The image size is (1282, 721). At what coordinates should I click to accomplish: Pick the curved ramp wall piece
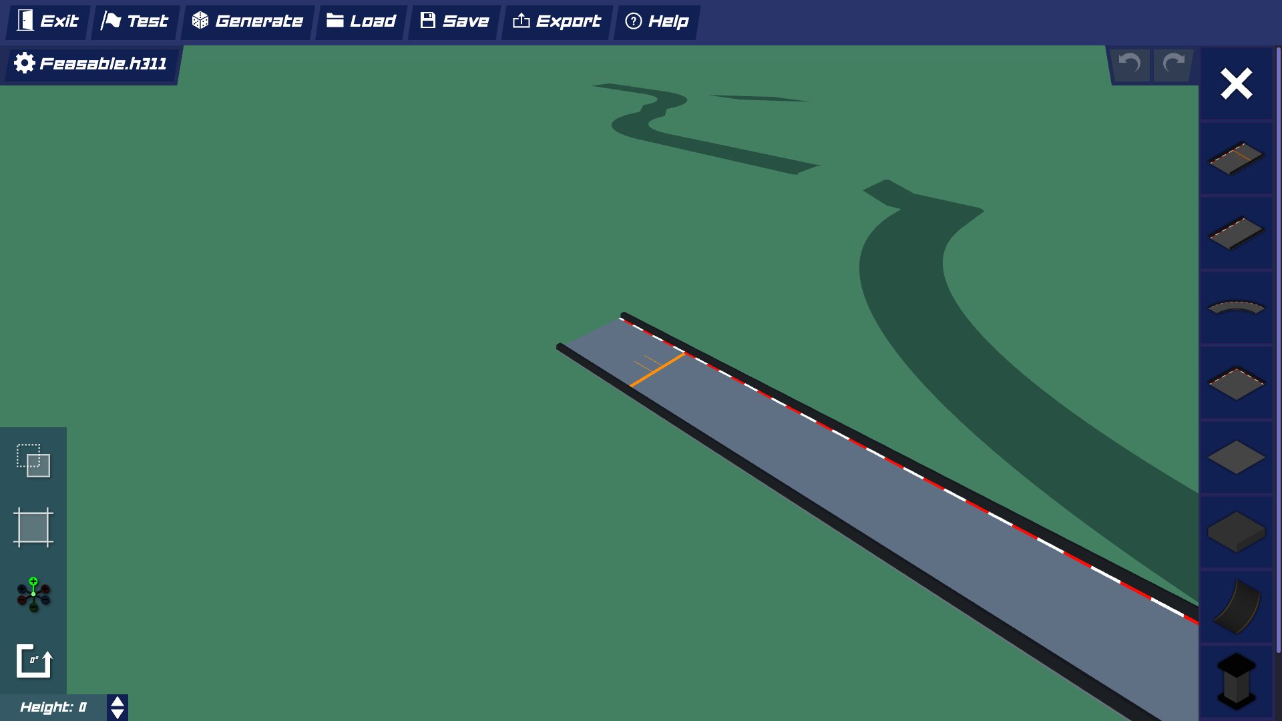tap(1236, 607)
